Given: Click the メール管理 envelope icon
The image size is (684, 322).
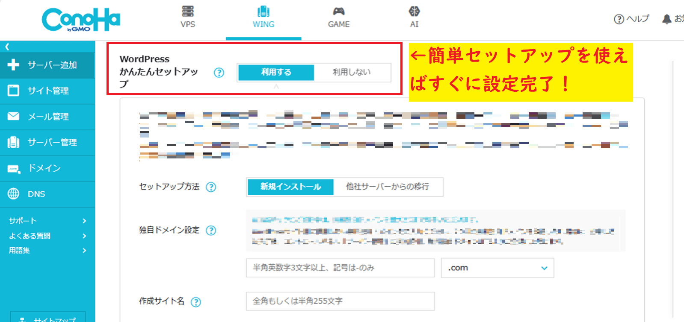Looking at the screenshot, I should point(13,116).
